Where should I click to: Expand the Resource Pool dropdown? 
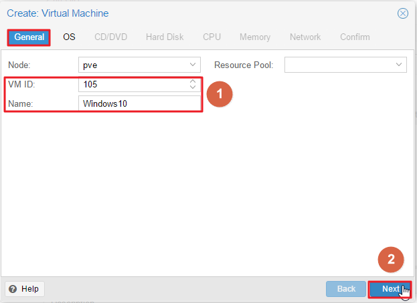tap(399, 65)
